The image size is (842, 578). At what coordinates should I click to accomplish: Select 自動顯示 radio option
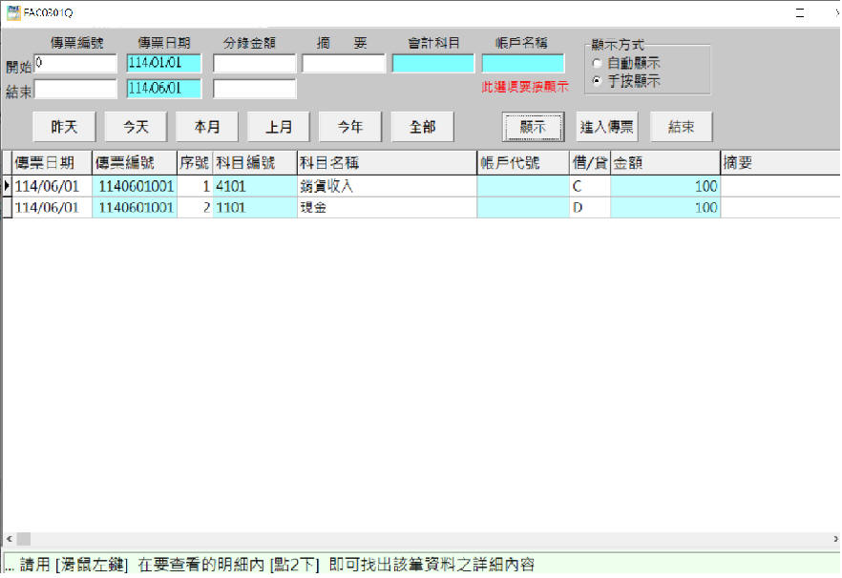598,64
